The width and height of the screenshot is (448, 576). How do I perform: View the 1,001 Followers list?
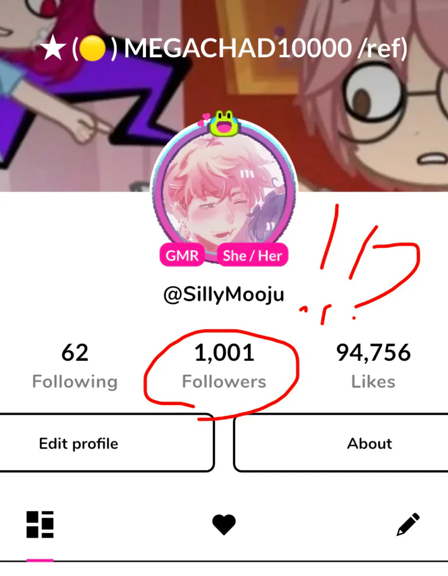[x=224, y=366]
